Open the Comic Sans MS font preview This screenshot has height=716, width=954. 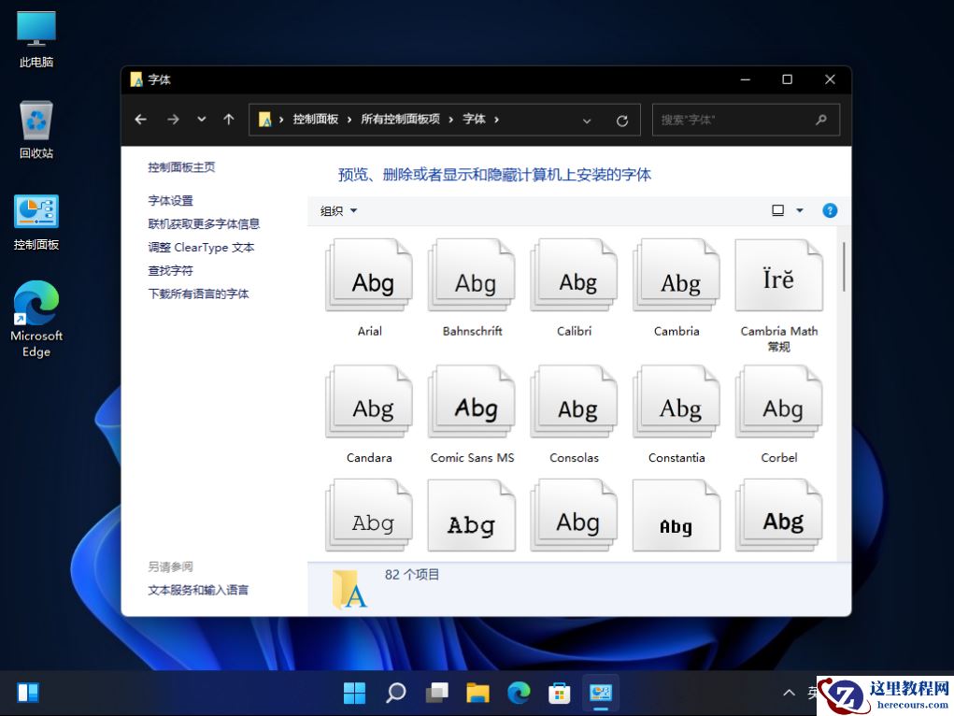(x=471, y=401)
